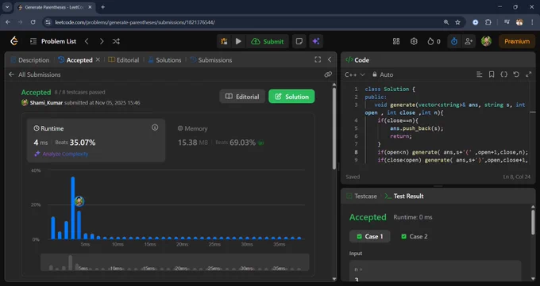Click the left panel vertical scrollbar
The width and height of the screenshot is (540, 286).
point(334,128)
